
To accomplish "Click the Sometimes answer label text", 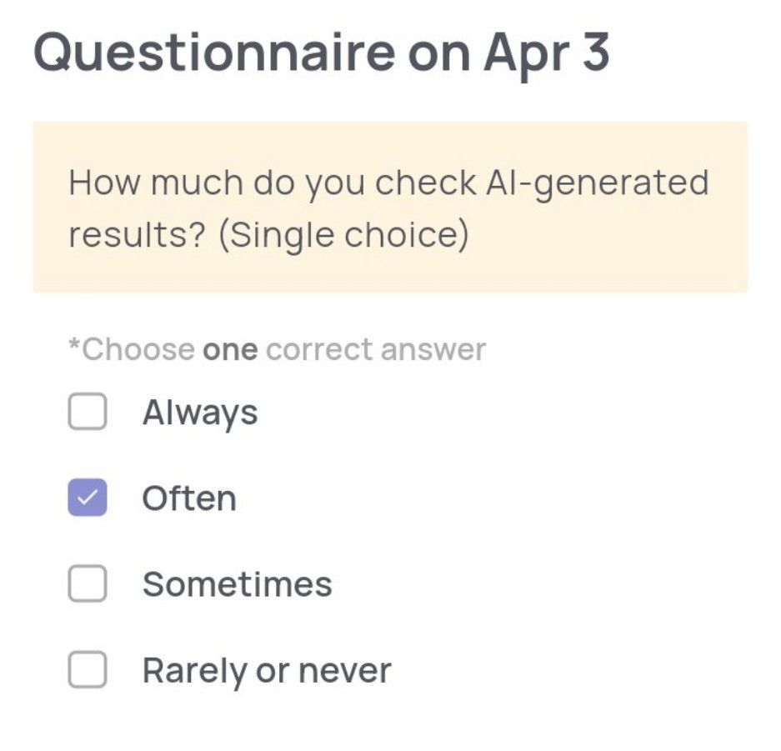I will [x=237, y=583].
